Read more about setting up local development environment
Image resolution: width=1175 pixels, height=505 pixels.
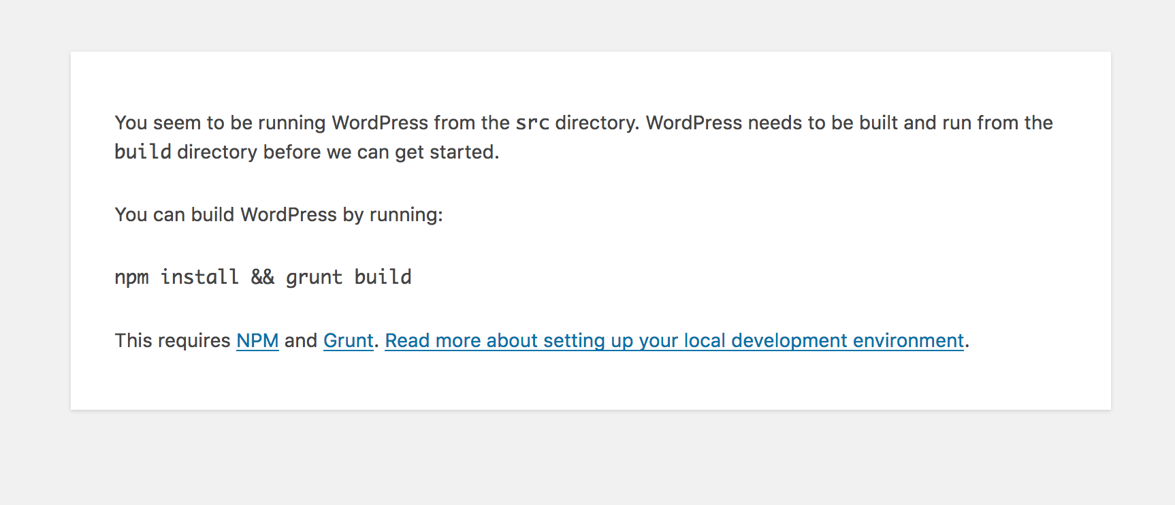click(x=675, y=340)
